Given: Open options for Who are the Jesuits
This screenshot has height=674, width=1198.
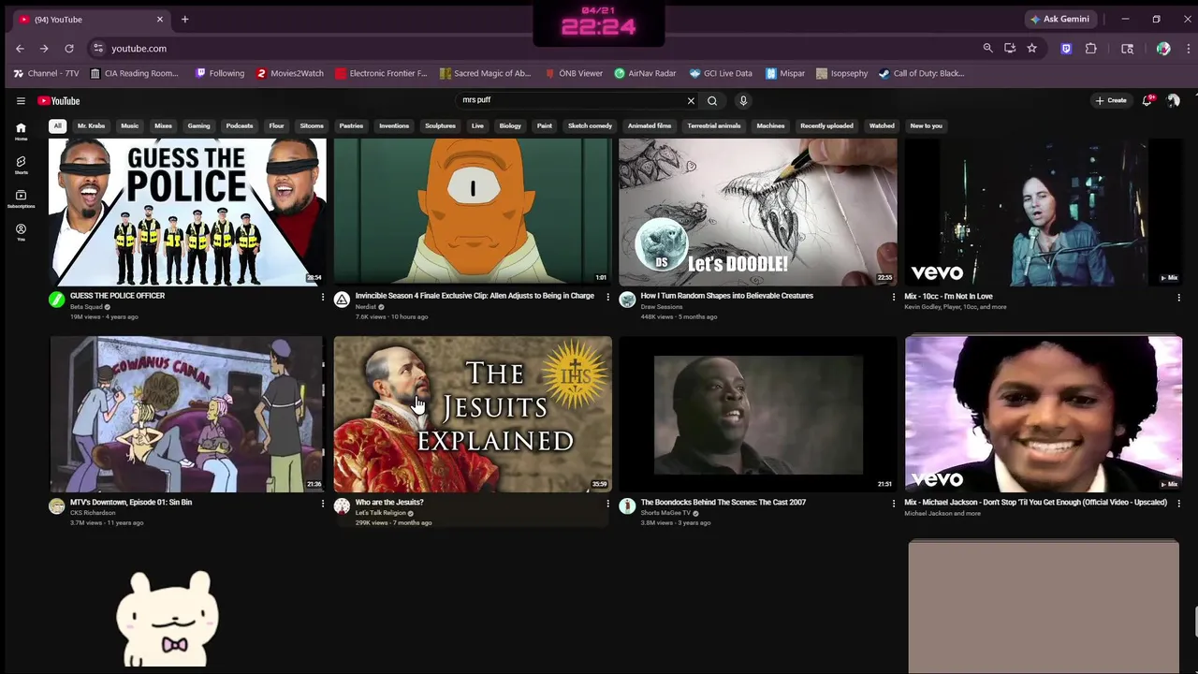Looking at the screenshot, I should click(x=607, y=504).
